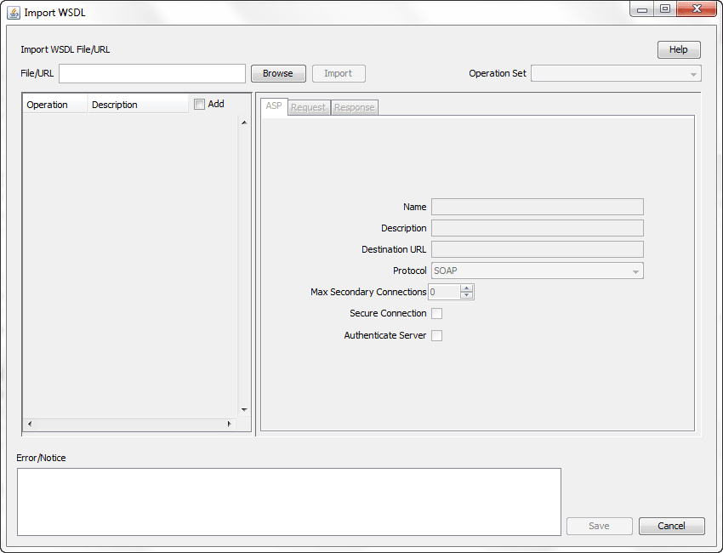Switch to the Response tab

355,107
